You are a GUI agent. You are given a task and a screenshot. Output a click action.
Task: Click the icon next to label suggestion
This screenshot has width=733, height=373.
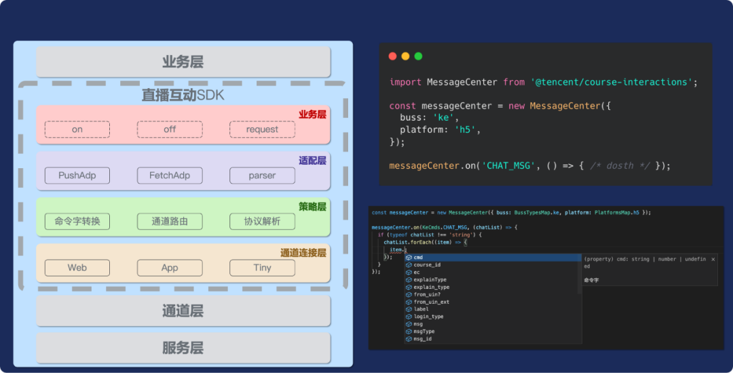click(x=409, y=309)
